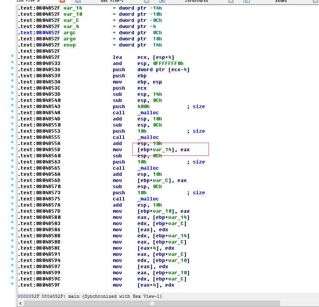The image size is (319, 307).
Task: Switch to the Enums tab
Action: coord(281,1)
